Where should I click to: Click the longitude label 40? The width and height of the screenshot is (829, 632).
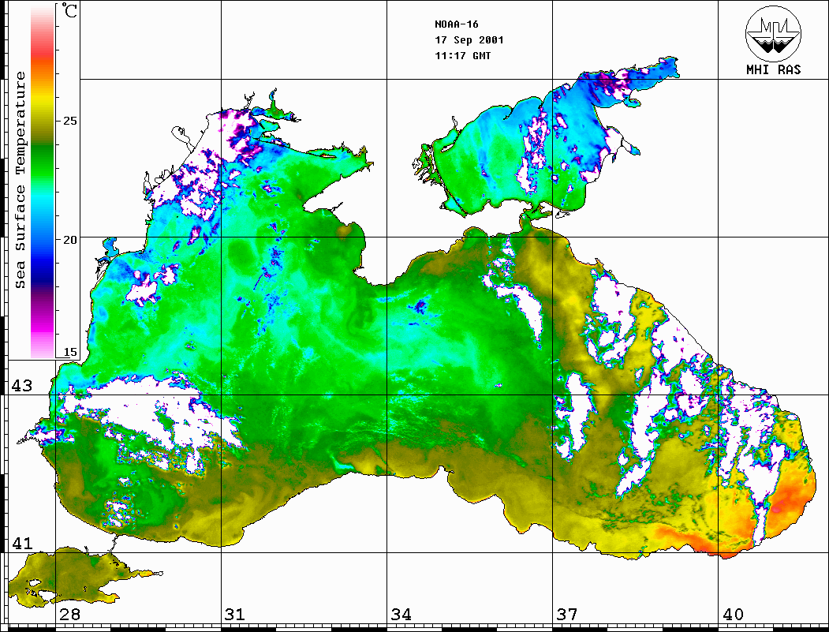733,614
